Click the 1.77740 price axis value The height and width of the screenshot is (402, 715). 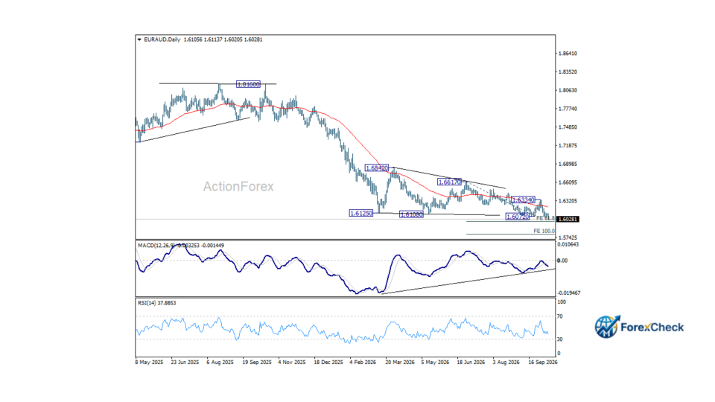[568, 109]
